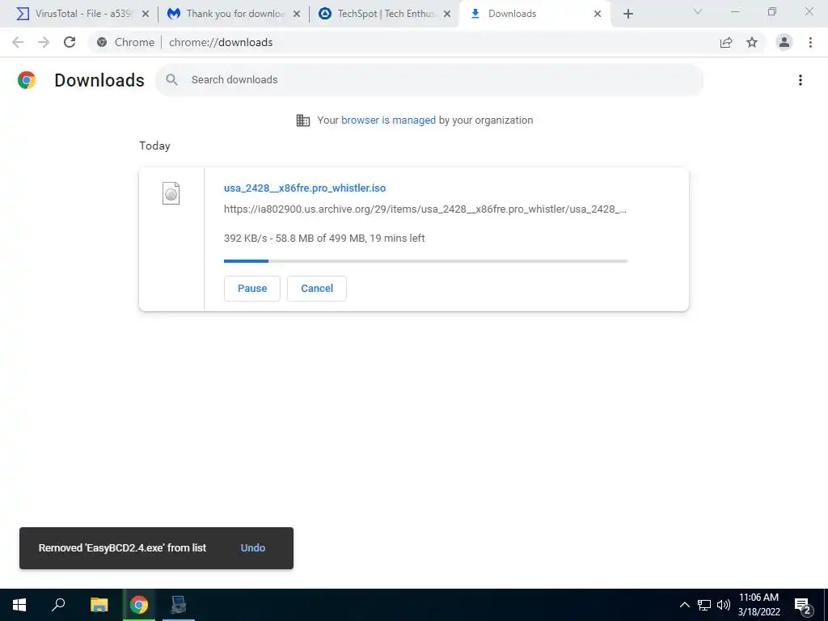
Task: Show hidden system tray icons
Action: coord(684,605)
